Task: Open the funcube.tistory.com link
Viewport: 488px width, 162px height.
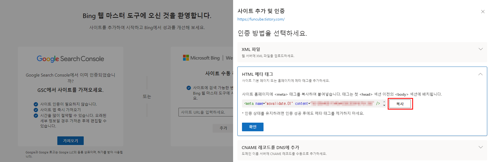Action: click(x=261, y=19)
